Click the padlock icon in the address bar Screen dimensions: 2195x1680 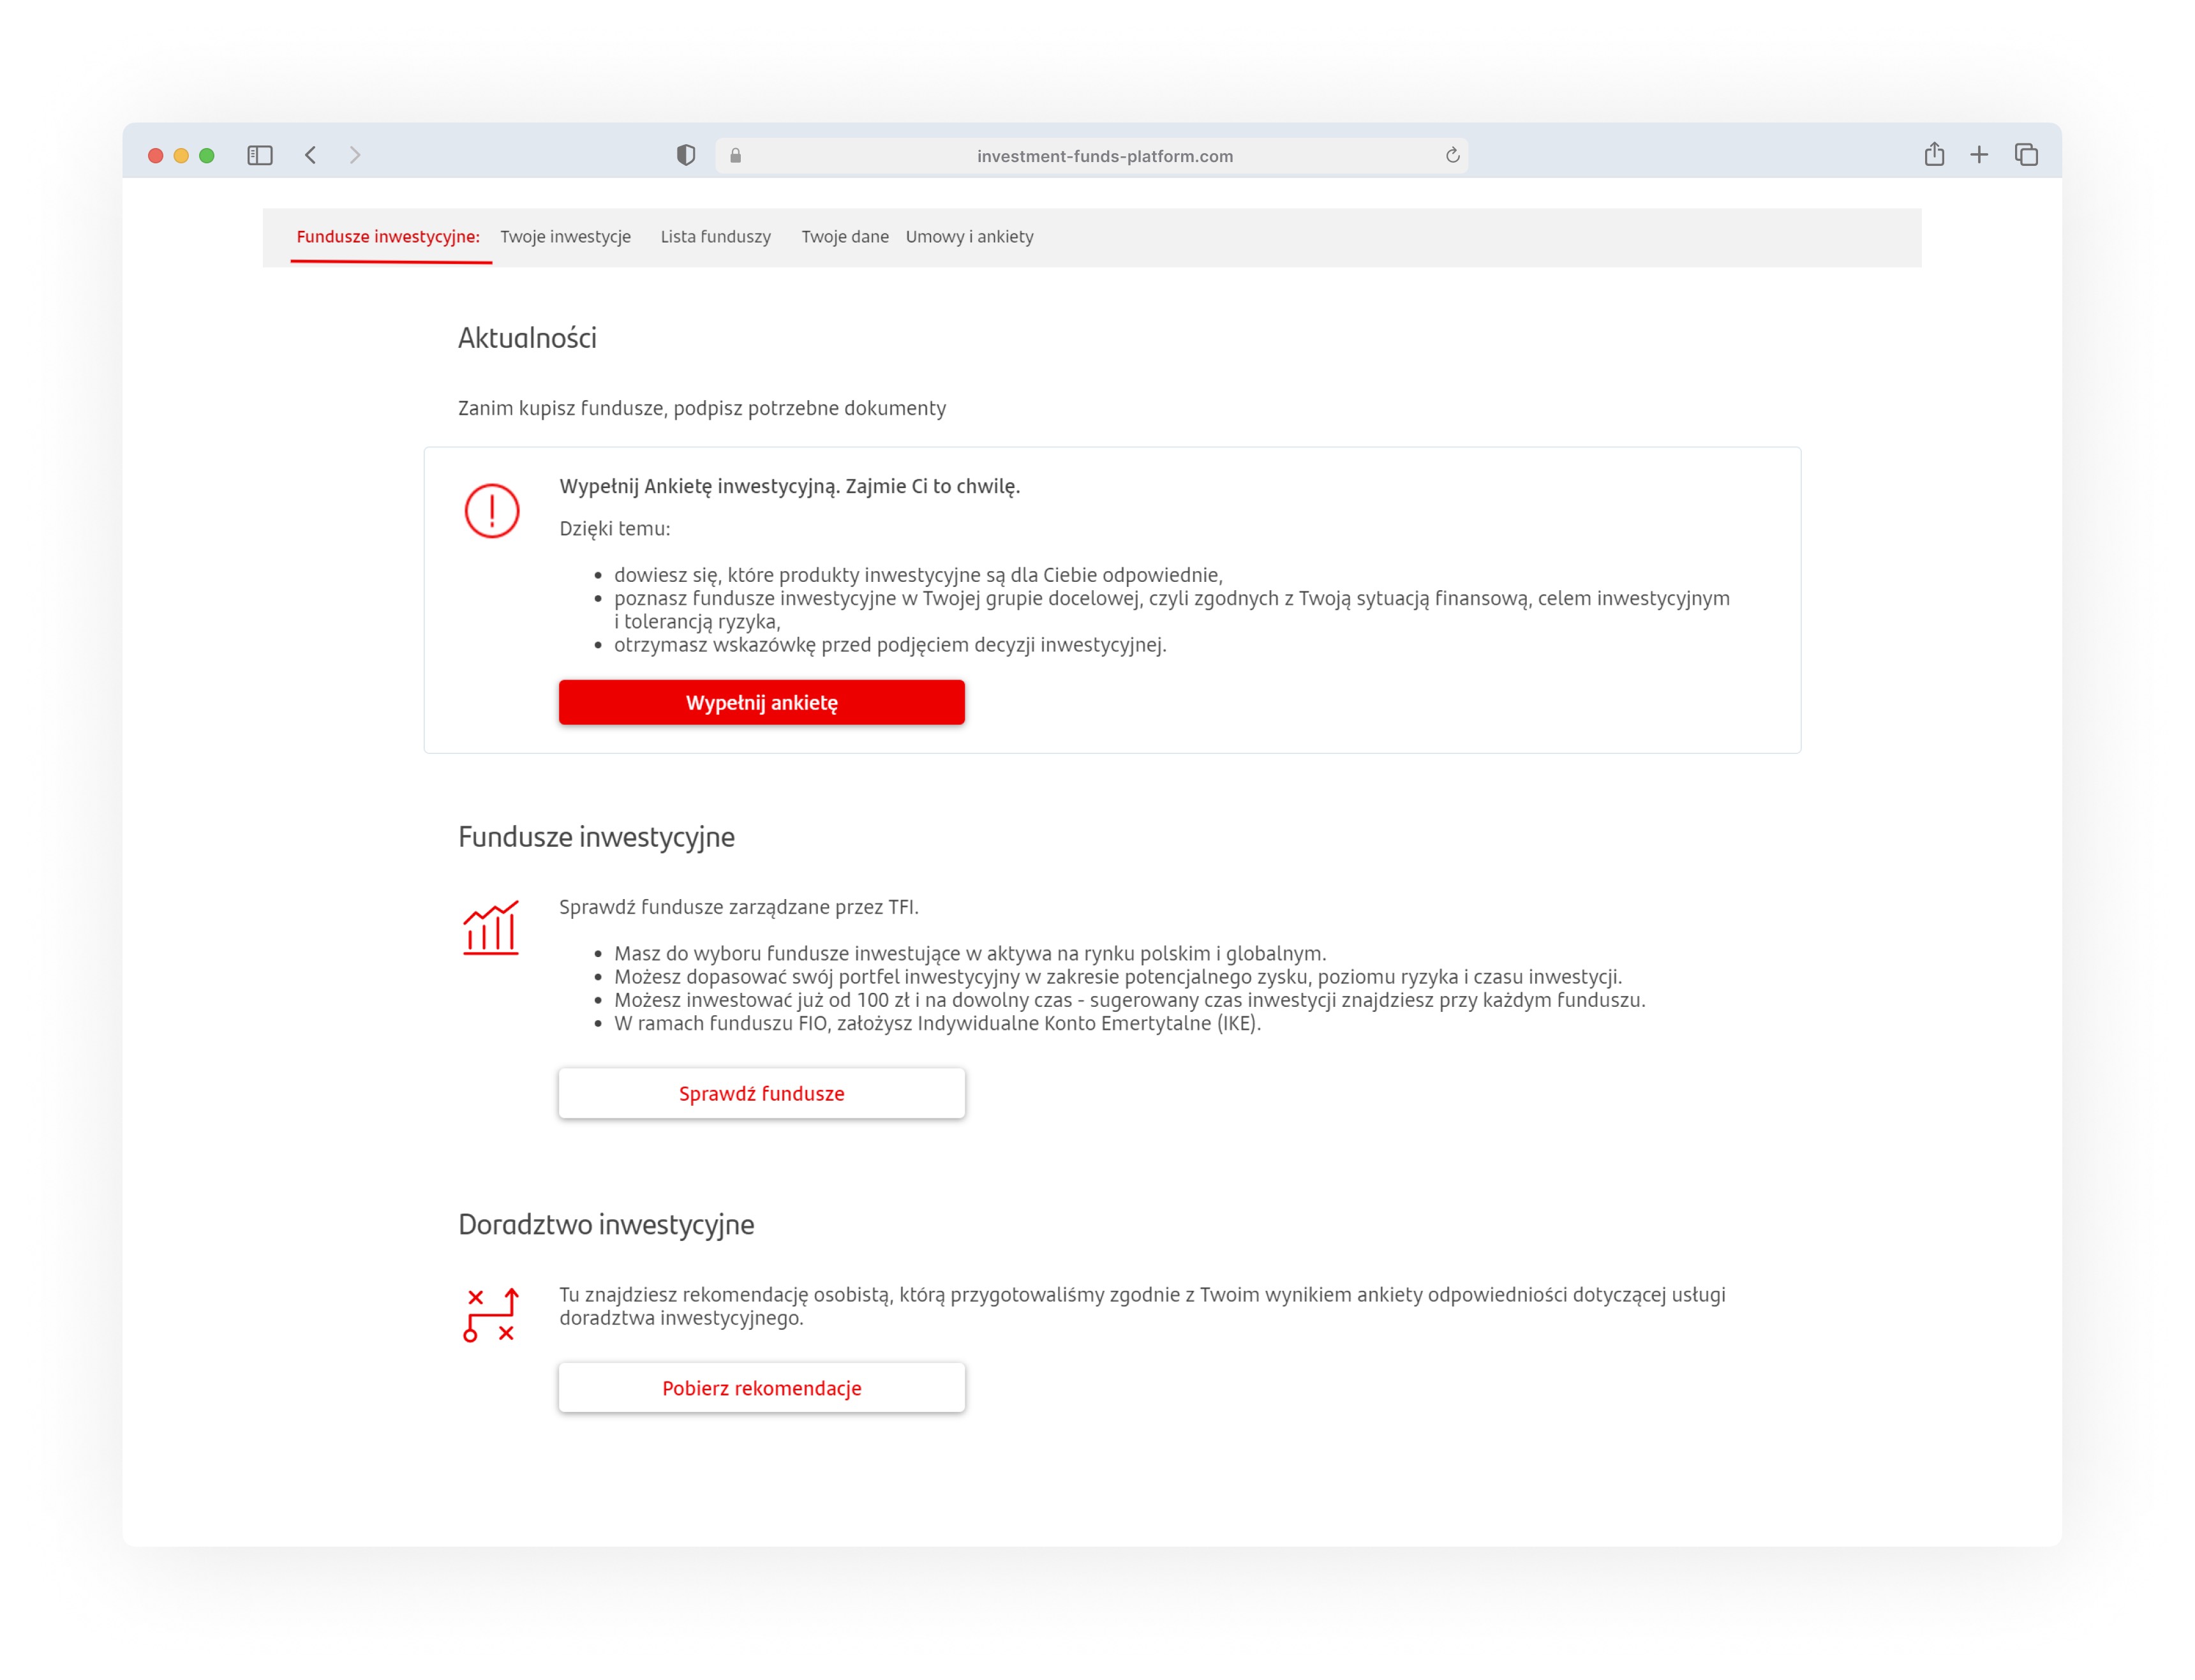[735, 155]
